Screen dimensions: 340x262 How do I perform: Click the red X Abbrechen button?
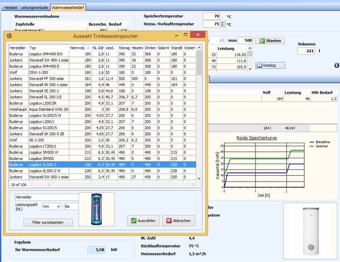179,221
